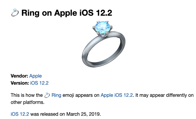Click the iOS 12.2 link before 'was released'
Screen dimensions: 196x119
click(20, 114)
